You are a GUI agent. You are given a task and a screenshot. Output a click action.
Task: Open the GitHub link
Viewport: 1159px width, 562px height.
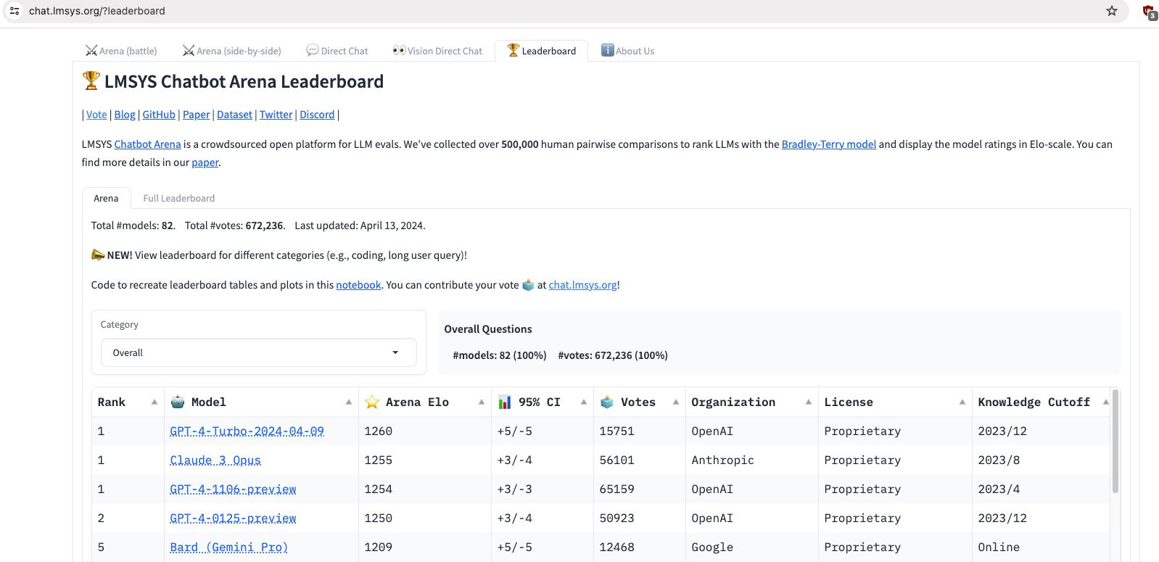[159, 115]
